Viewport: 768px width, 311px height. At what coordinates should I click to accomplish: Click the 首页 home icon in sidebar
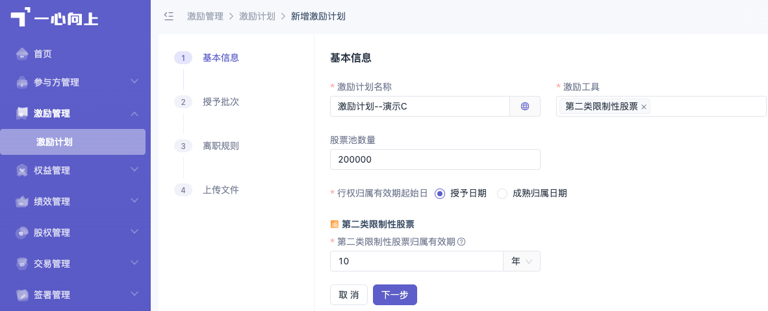[x=21, y=54]
